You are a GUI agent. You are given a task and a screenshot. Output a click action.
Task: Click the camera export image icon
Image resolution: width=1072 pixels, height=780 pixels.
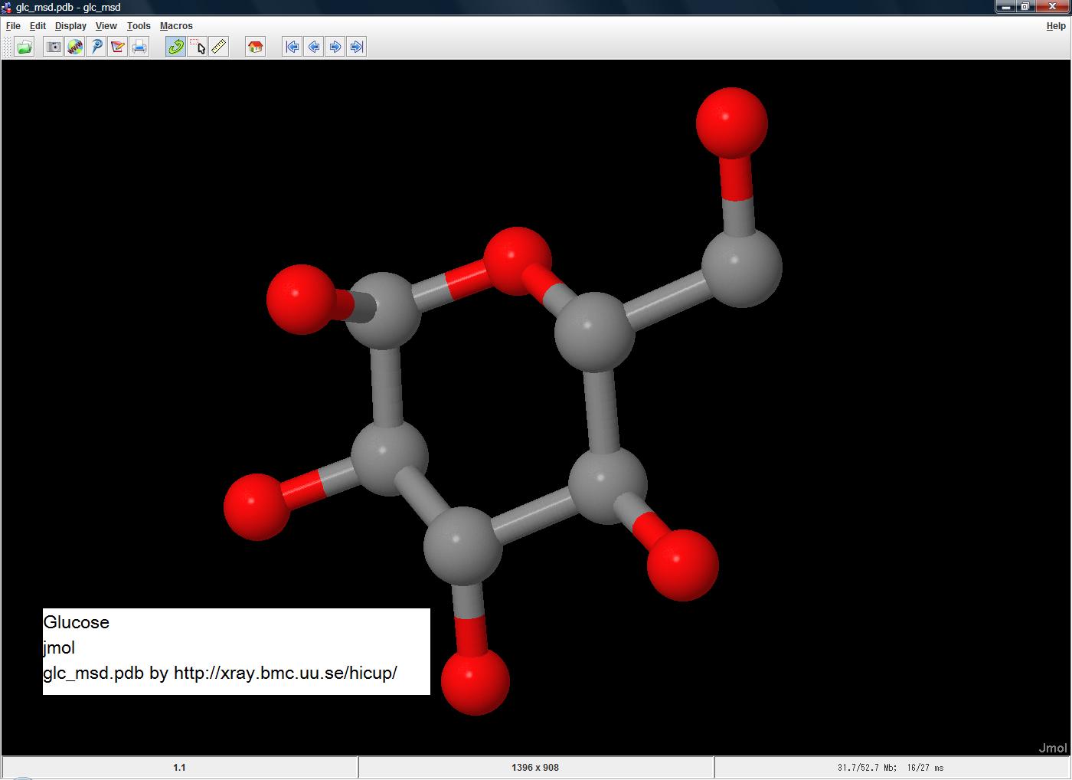pos(53,47)
